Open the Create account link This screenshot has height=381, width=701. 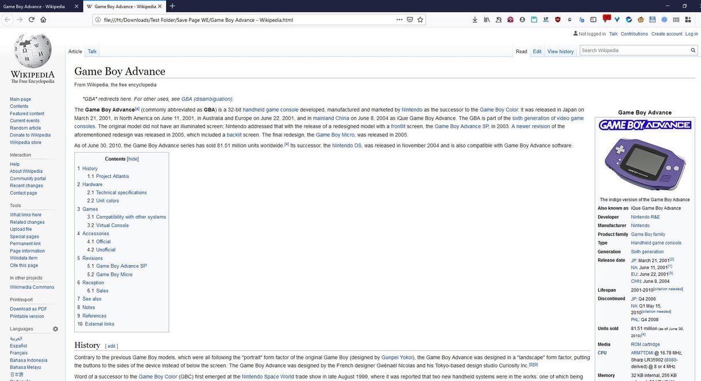[667, 34]
